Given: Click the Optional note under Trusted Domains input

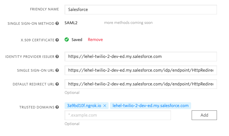Looking at the screenshot, I should tap(72, 124).
